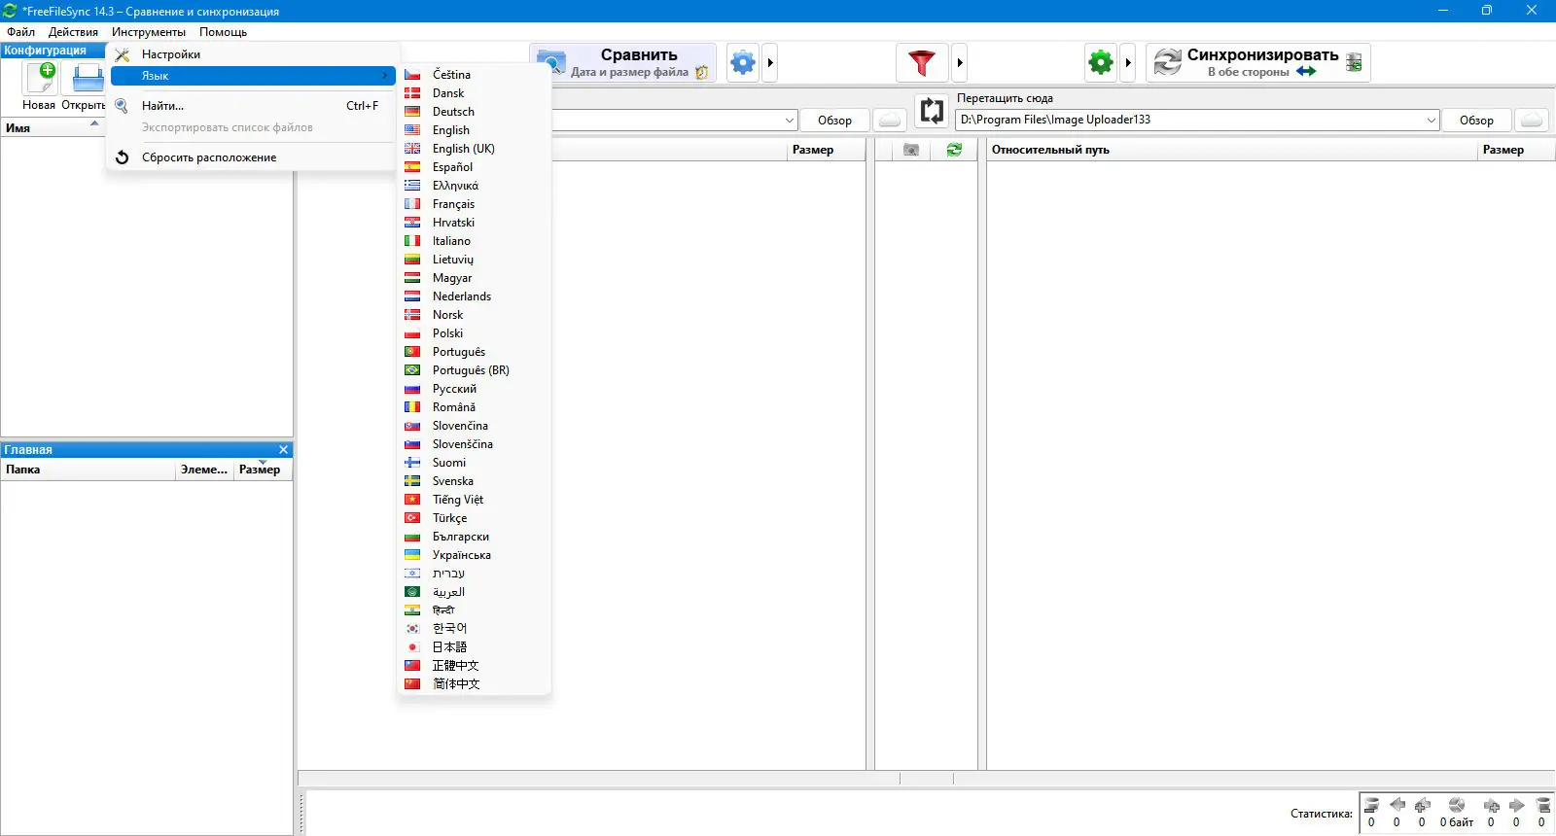Select Čeština from the language list

point(476,75)
